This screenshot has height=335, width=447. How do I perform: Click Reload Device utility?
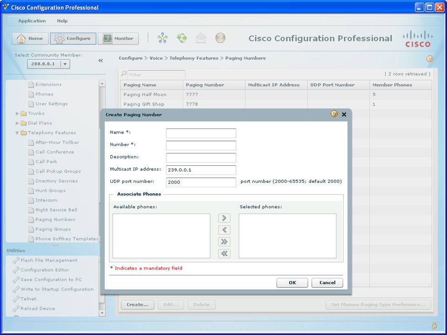click(x=38, y=309)
